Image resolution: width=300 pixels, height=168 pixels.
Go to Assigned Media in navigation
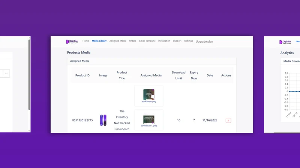pyautogui.click(x=118, y=41)
